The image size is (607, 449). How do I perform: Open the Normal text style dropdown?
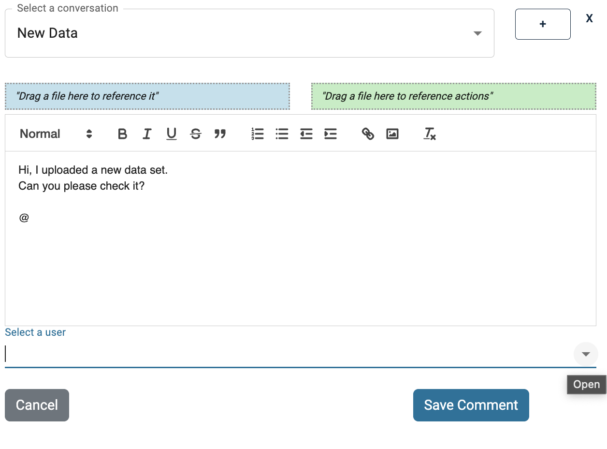coord(56,134)
